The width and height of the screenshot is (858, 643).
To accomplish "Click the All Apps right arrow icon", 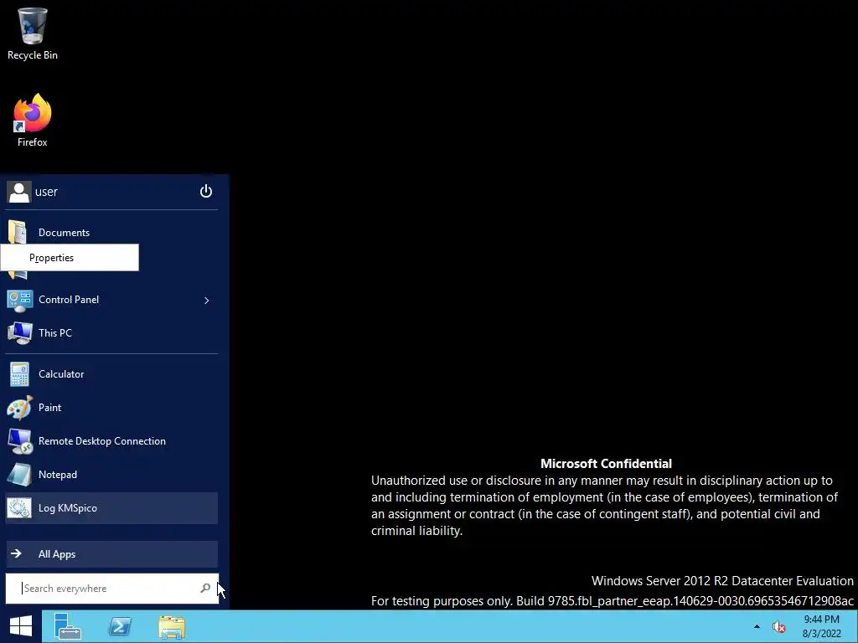I will point(17,554).
